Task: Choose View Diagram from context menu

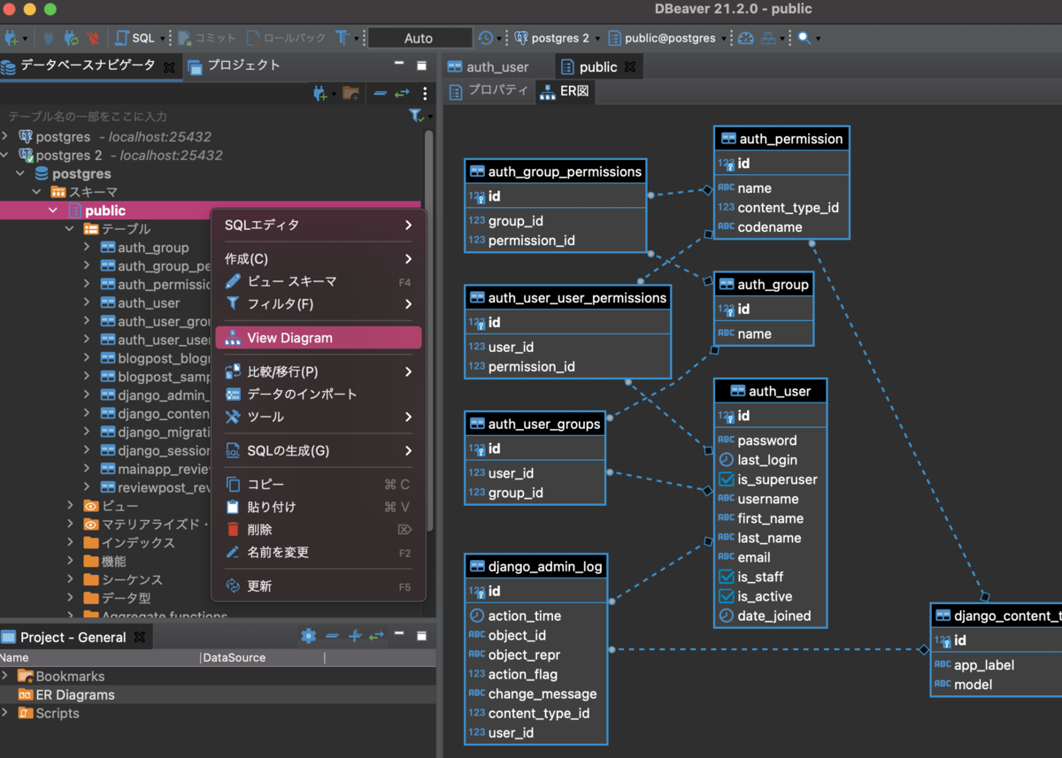Action: pyautogui.click(x=319, y=338)
